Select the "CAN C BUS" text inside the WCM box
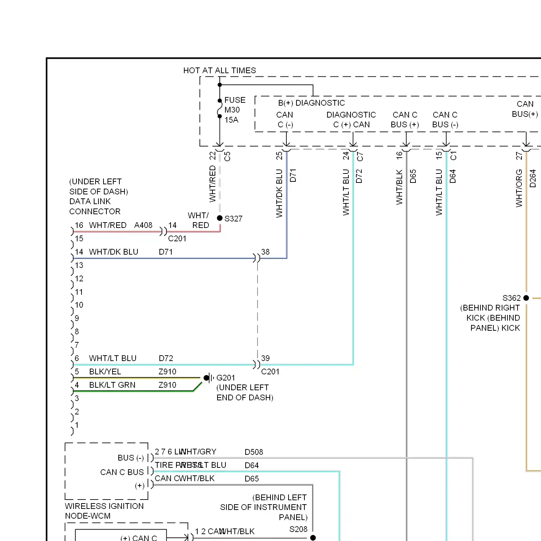Viewport: 541px width, 541px height. 122,472
